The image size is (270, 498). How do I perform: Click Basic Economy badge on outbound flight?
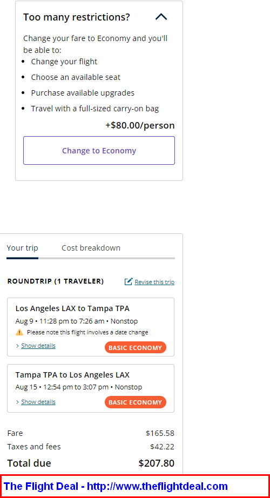[136, 347]
